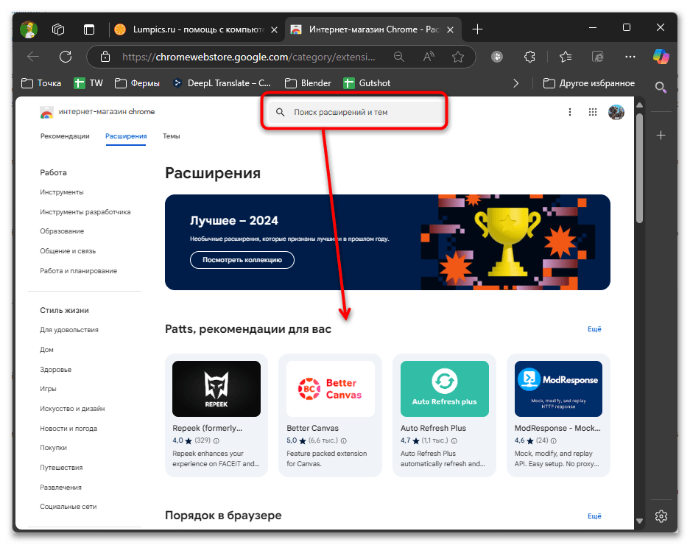Open the Google account avatar

point(616,112)
